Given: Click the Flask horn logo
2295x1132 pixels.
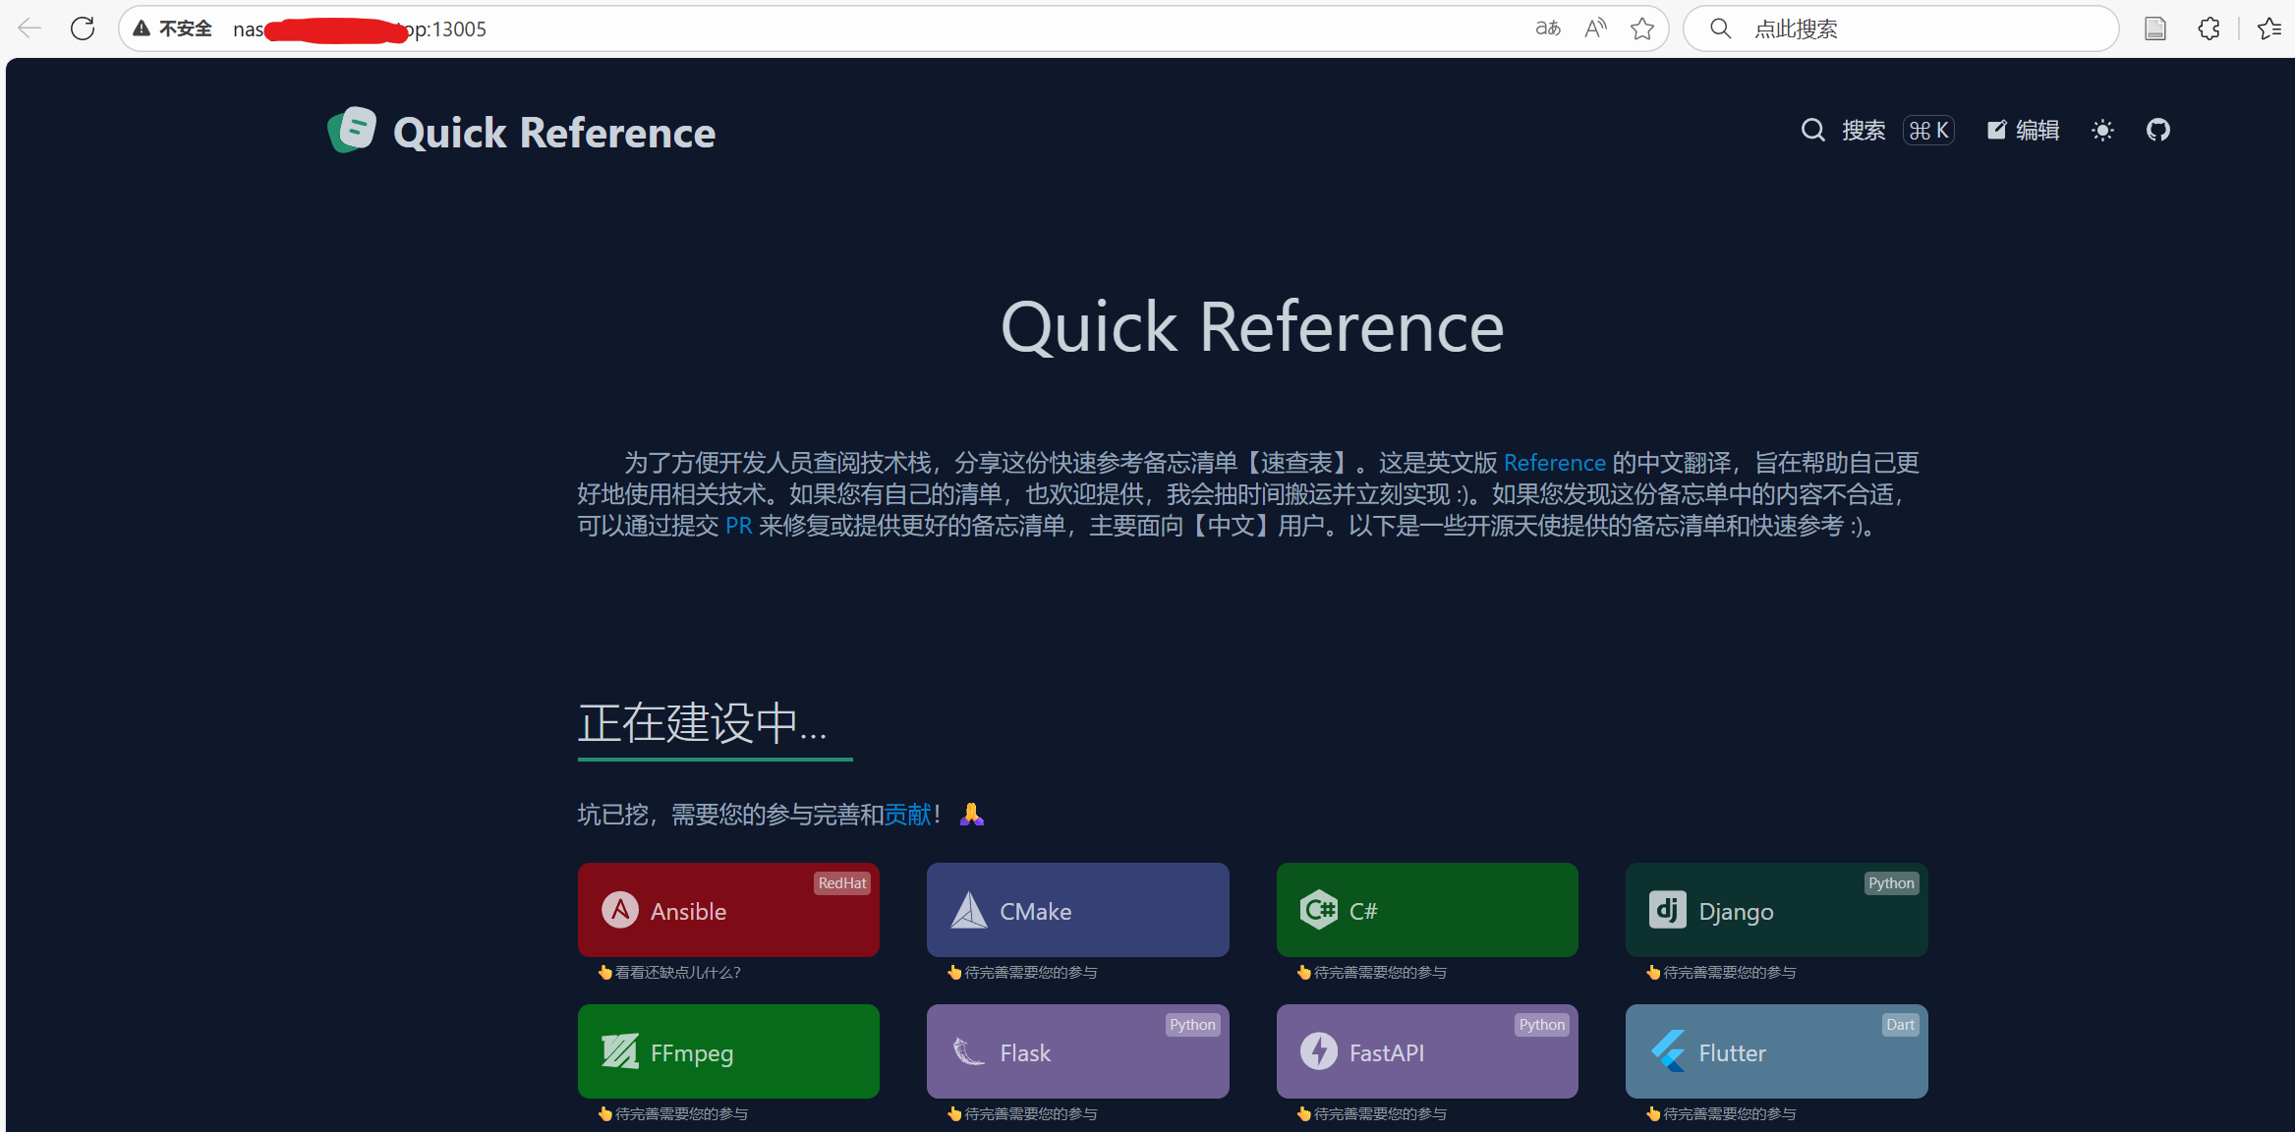Looking at the screenshot, I should pos(969,1051).
